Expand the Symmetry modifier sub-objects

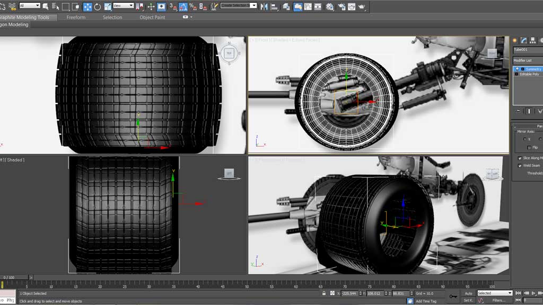tap(522, 69)
